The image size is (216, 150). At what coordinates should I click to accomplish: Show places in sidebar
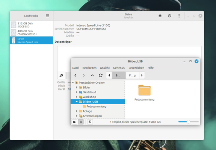pyautogui.click(x=74, y=122)
